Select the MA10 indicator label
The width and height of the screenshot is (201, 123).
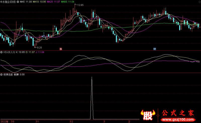point(39,2)
